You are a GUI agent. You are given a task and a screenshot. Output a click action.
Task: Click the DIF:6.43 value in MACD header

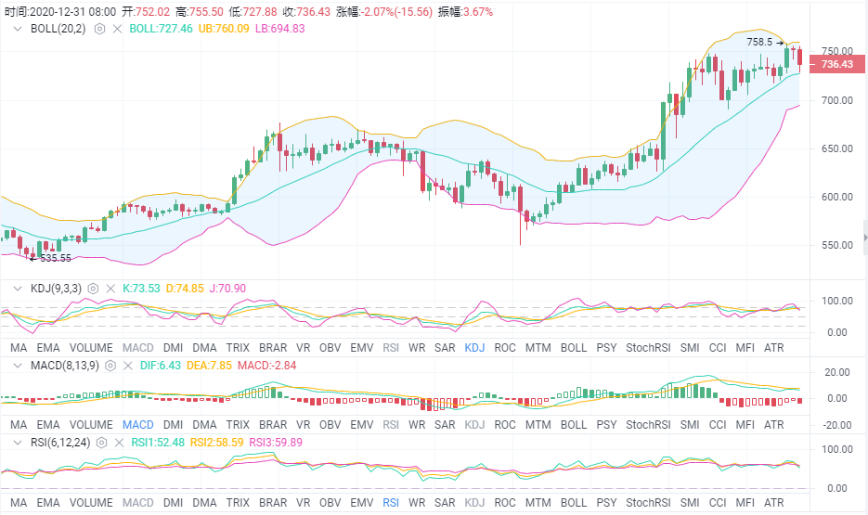tap(160, 365)
